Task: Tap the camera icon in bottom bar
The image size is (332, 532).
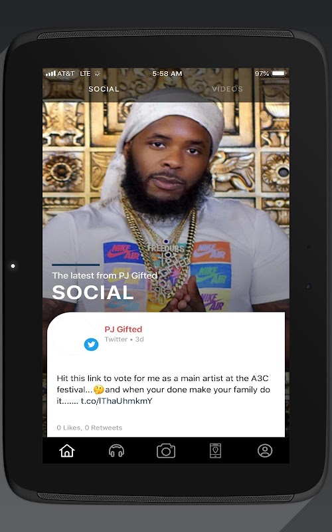Action: point(166,451)
